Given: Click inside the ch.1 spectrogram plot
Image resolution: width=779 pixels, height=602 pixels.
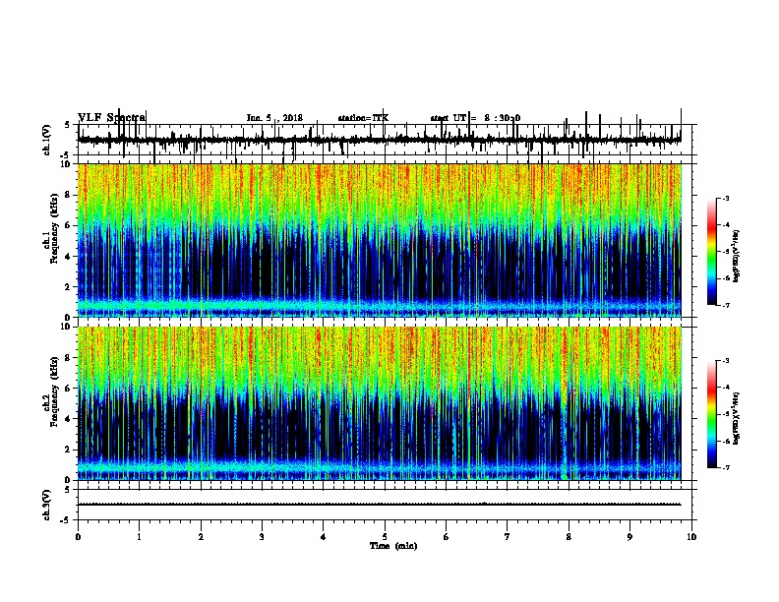Looking at the screenshot, I should click(380, 240).
